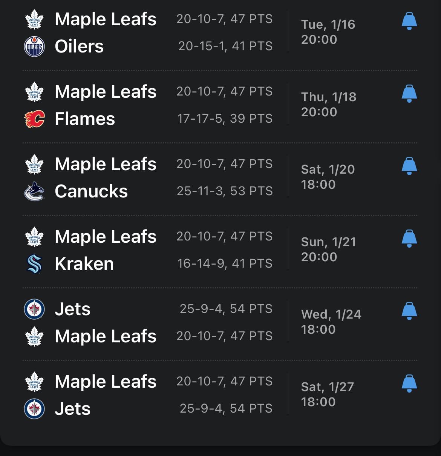
Task: Toggle bell for Wed 1/24 Jets game
Action: (x=409, y=311)
